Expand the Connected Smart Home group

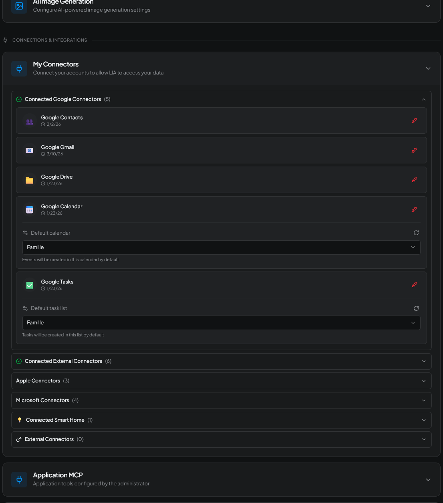tap(221, 420)
